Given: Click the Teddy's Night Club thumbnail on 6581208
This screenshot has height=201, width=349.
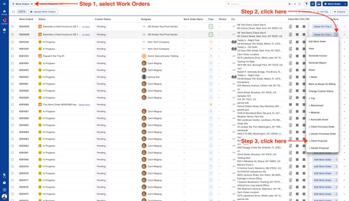Looking at the screenshot, I should (x=234, y=42).
